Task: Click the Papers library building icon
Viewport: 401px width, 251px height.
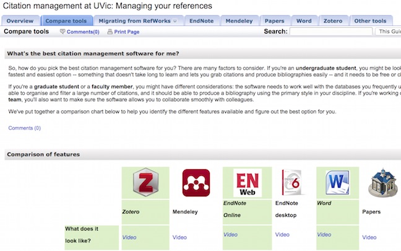Action: point(382,183)
